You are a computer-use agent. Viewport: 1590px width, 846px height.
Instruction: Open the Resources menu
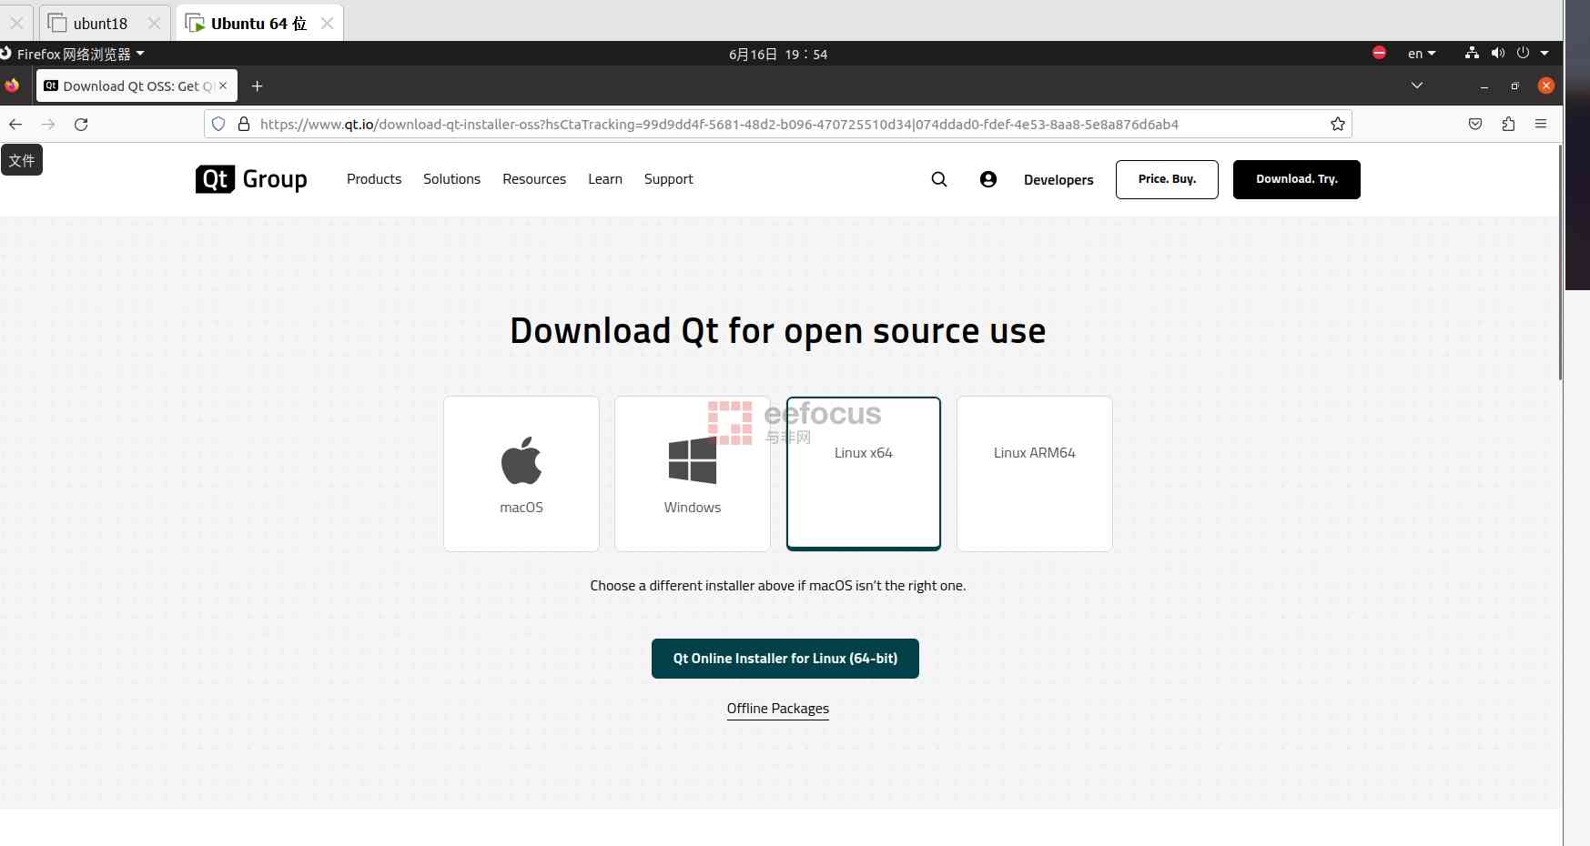pos(534,179)
